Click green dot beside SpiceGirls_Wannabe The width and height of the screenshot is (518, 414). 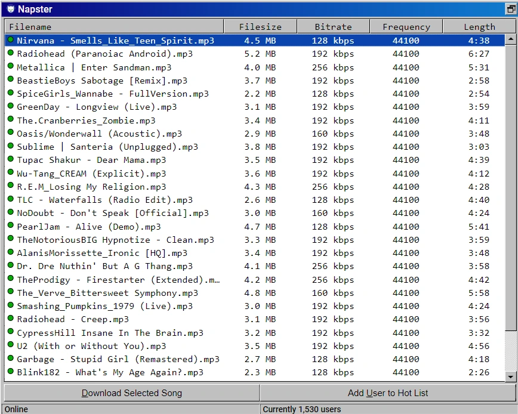[11, 92]
